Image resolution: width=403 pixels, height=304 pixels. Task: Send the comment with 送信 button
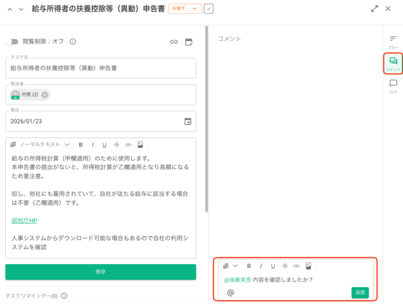(x=360, y=293)
